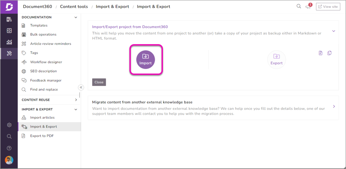The height and width of the screenshot is (169, 346).
Task: Open the announcements megaphone with notification badge
Action: click(308, 6)
